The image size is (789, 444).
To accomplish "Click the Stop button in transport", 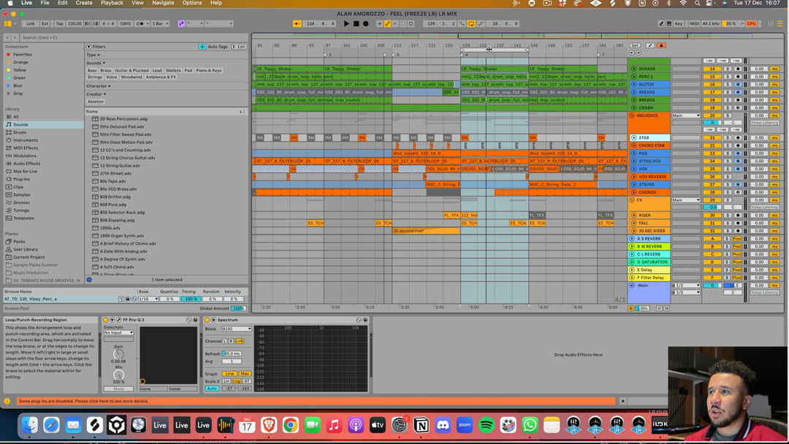I will pos(356,23).
